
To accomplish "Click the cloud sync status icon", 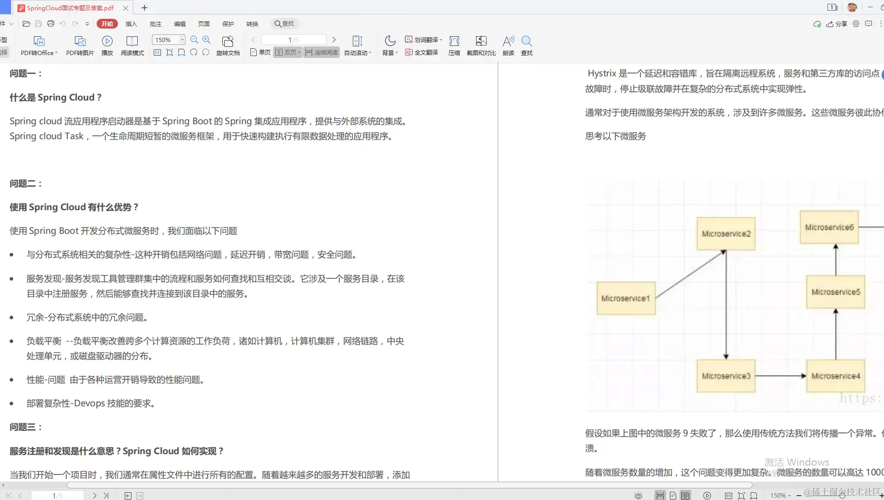I will coord(817,24).
